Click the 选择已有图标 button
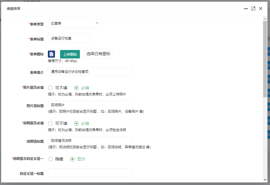This screenshot has height=185, width=270. click(98, 54)
